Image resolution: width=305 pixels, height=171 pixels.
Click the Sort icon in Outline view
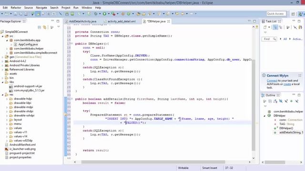275,101
